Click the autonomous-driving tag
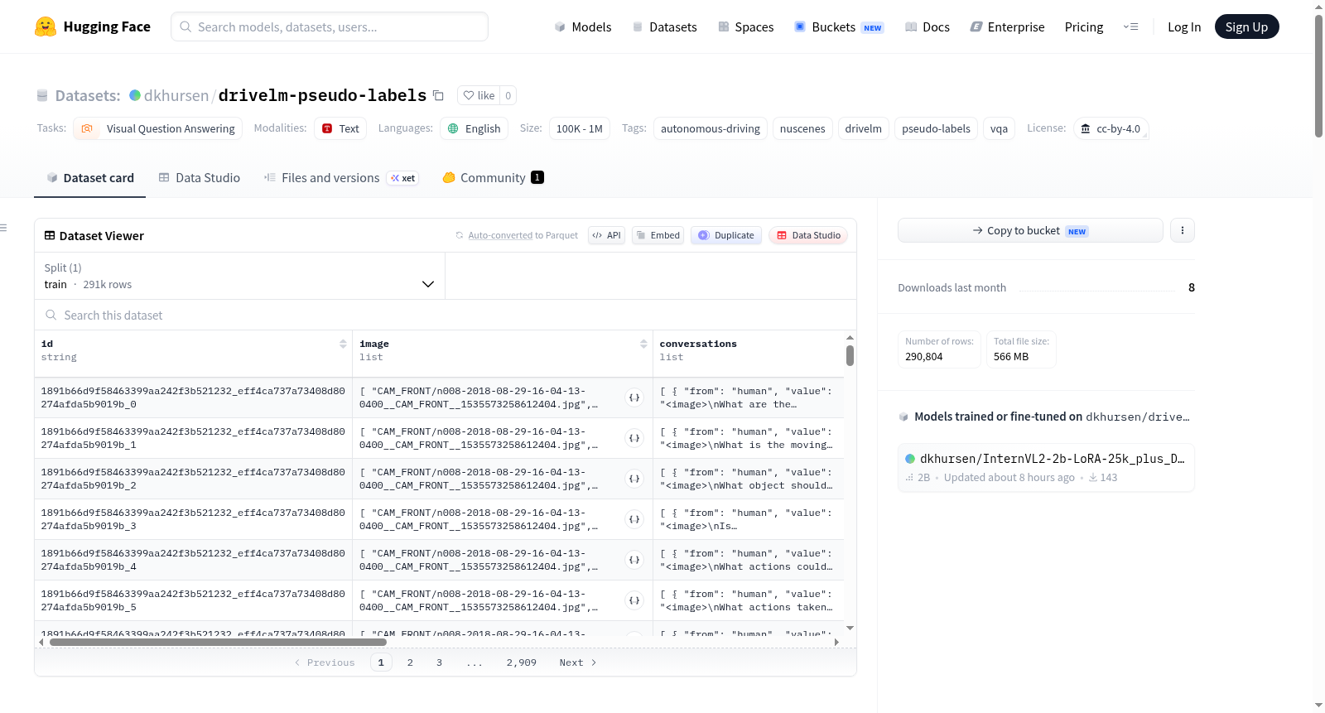Image resolution: width=1325 pixels, height=713 pixels. (x=710, y=128)
